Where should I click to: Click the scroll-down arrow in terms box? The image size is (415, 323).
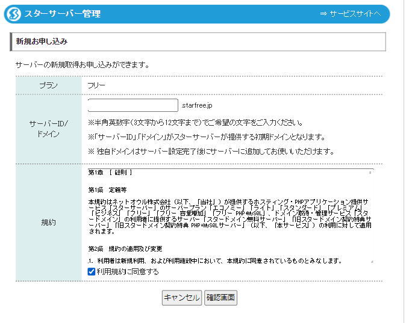(370, 261)
